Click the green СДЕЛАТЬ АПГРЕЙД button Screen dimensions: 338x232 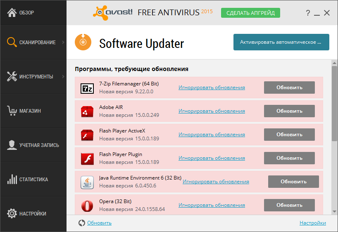(250, 13)
